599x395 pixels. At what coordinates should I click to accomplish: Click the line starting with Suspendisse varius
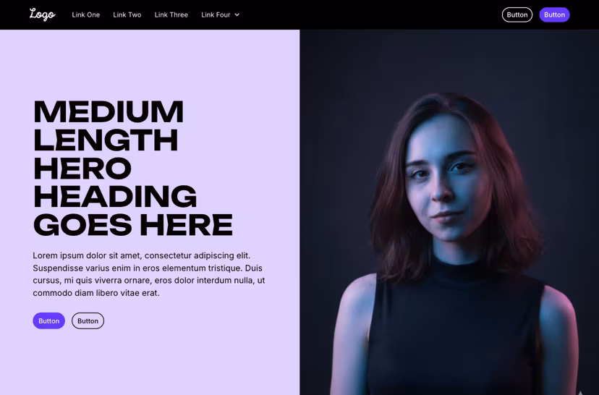[148, 268]
